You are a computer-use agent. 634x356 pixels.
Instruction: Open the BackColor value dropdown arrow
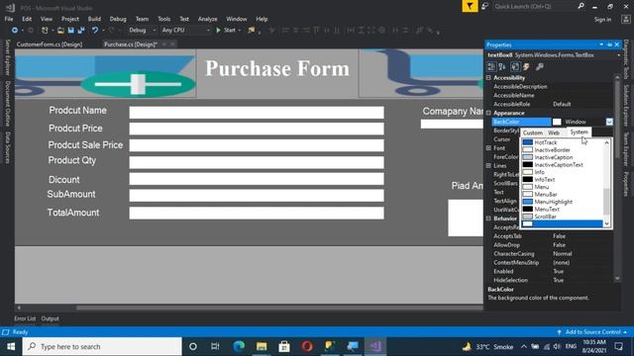pos(609,122)
